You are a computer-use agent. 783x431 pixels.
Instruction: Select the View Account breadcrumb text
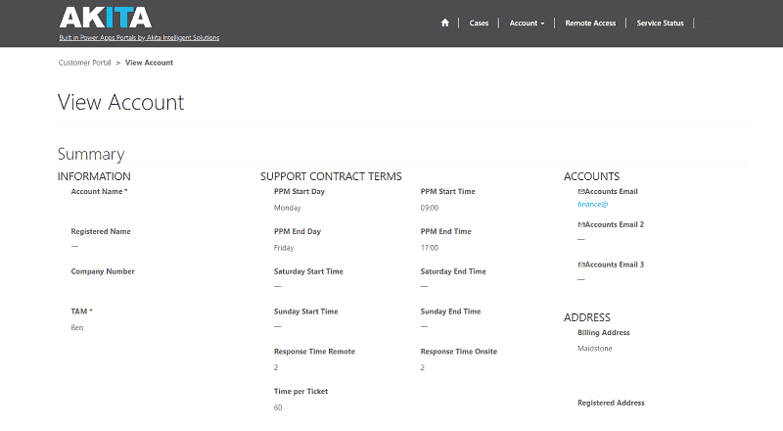149,63
